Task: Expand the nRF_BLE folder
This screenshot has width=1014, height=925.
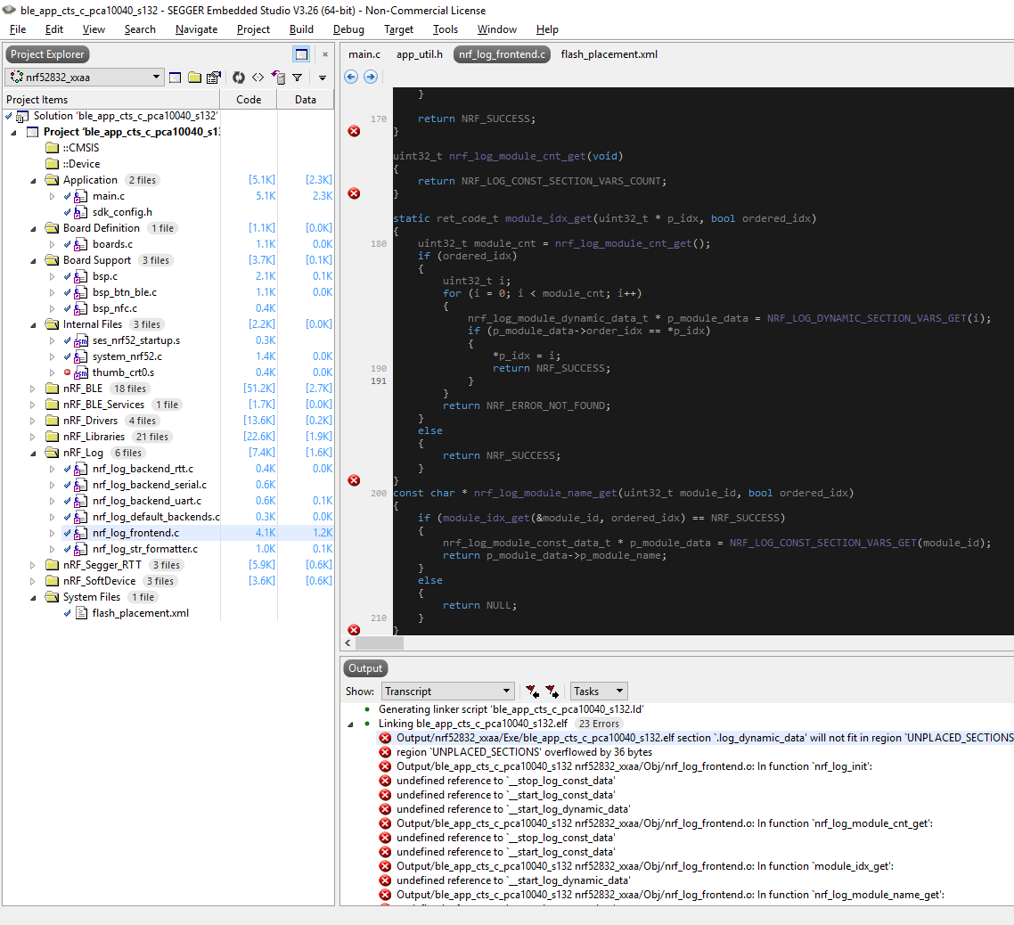Action: click(x=32, y=389)
